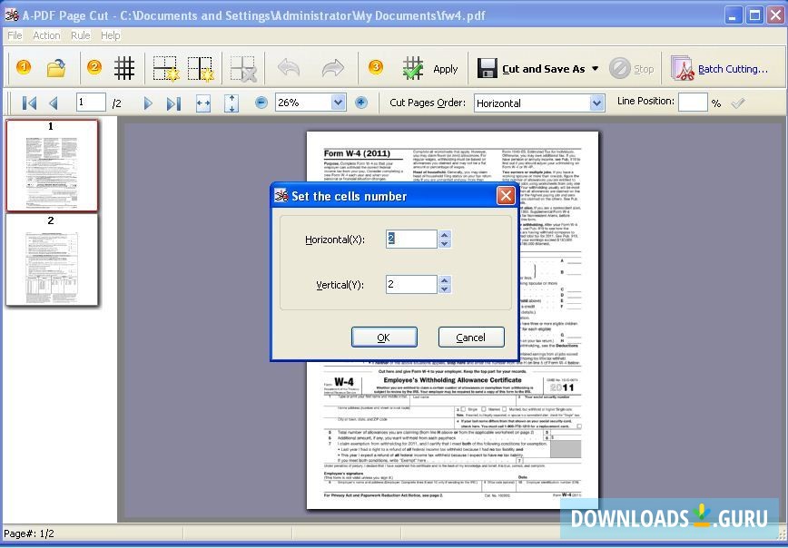
Task: Click the Stop button
Action: point(631,69)
